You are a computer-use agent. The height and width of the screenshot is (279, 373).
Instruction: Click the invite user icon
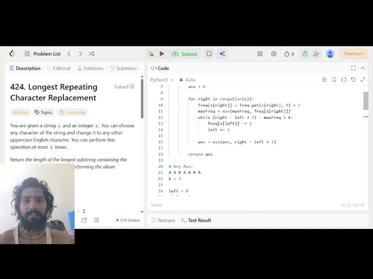point(316,54)
